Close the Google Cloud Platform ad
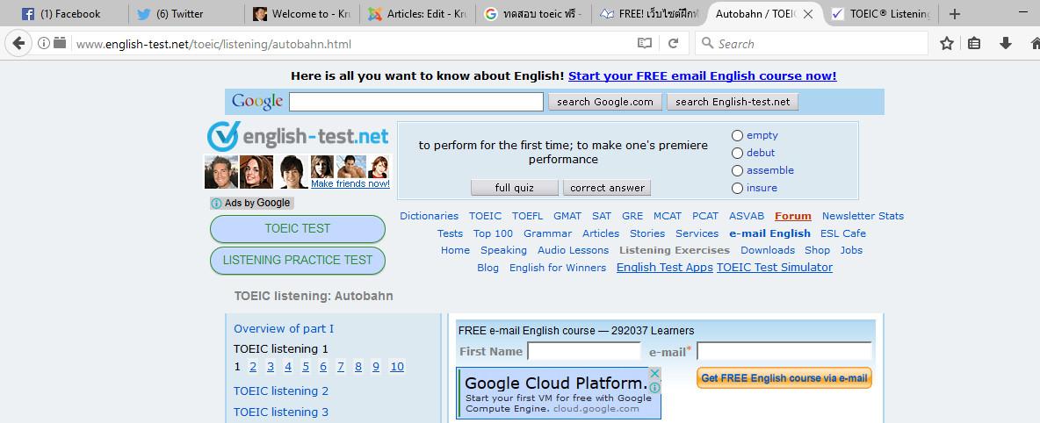This screenshot has width=1040, height=423. [x=654, y=373]
